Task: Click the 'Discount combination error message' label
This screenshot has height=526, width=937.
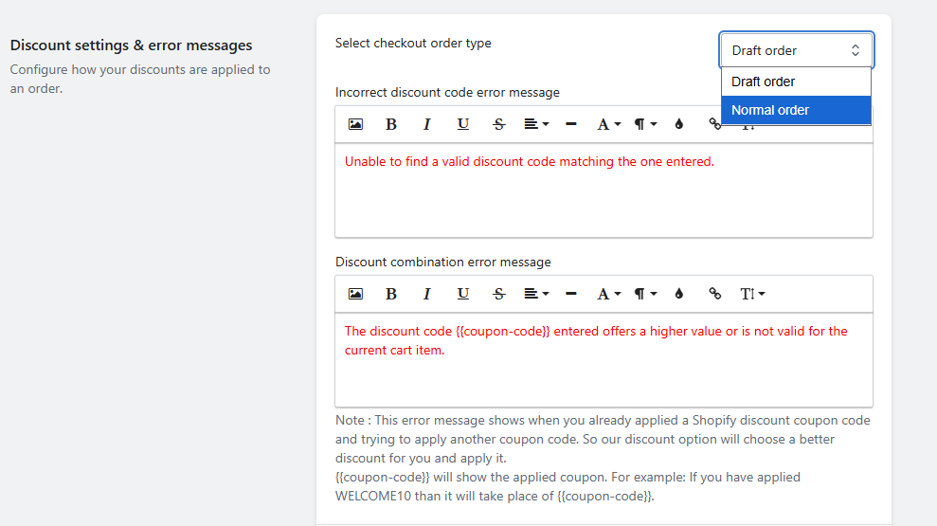Action: tap(442, 263)
